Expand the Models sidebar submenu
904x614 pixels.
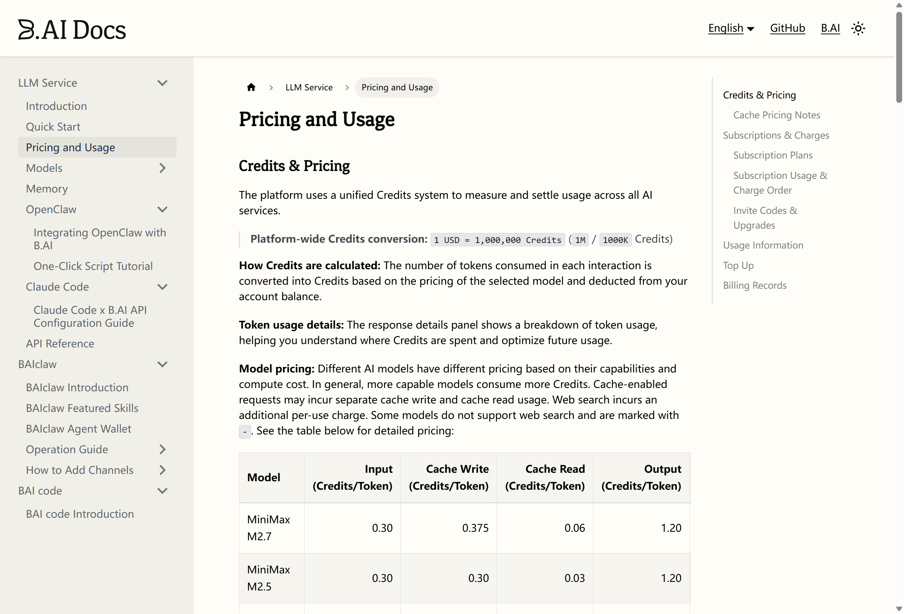coord(162,168)
